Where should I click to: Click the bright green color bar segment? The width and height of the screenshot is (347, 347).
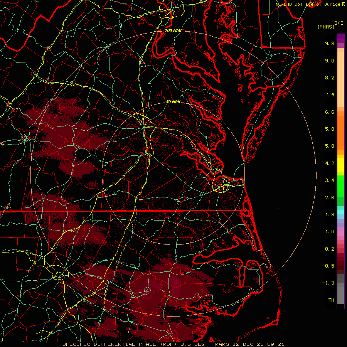point(340,186)
